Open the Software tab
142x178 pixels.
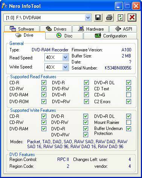[x=22, y=29]
